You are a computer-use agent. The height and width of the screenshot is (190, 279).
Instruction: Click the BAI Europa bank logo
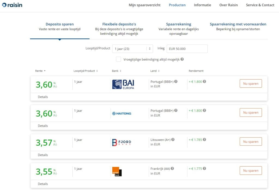point(123,84)
